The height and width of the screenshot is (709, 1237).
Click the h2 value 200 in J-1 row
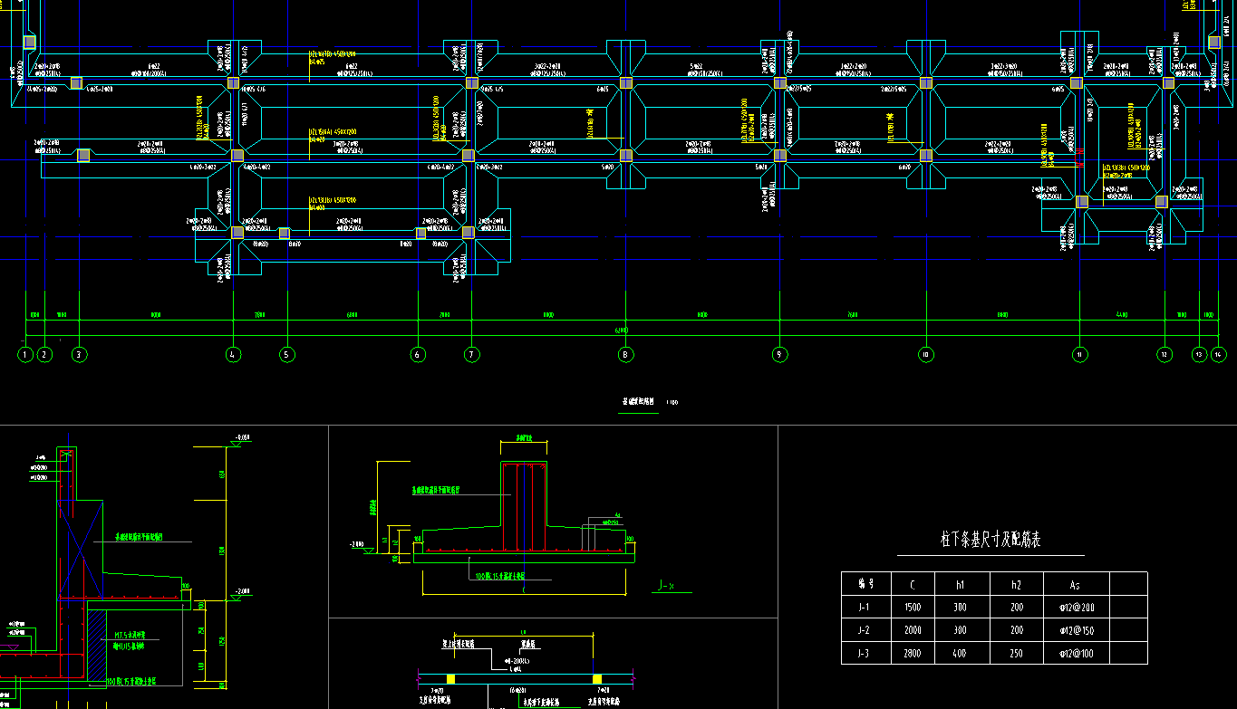(1018, 607)
